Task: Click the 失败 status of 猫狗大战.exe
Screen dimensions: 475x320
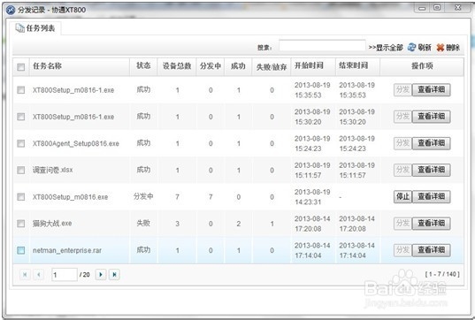Action: coord(143,223)
